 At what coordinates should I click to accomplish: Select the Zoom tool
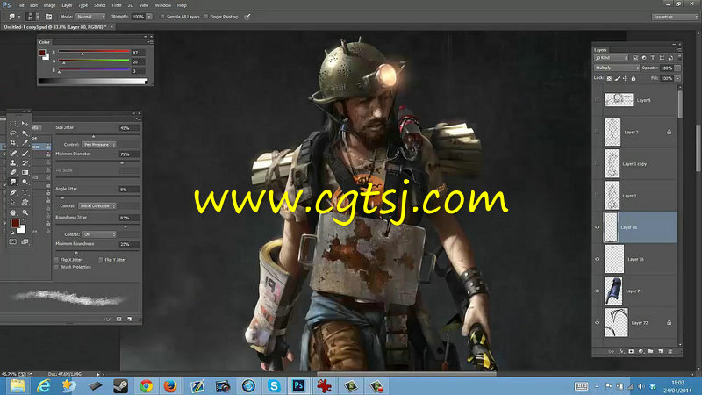(25, 212)
